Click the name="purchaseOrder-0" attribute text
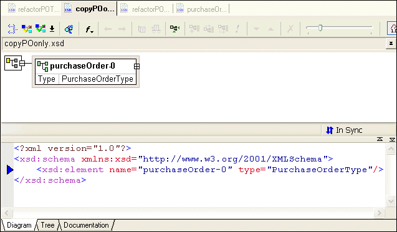 (x=171, y=170)
